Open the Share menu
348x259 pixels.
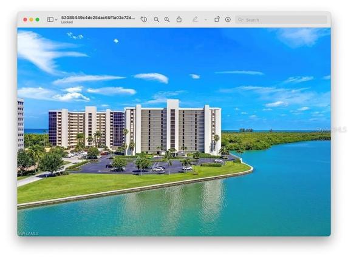pyautogui.click(x=179, y=19)
